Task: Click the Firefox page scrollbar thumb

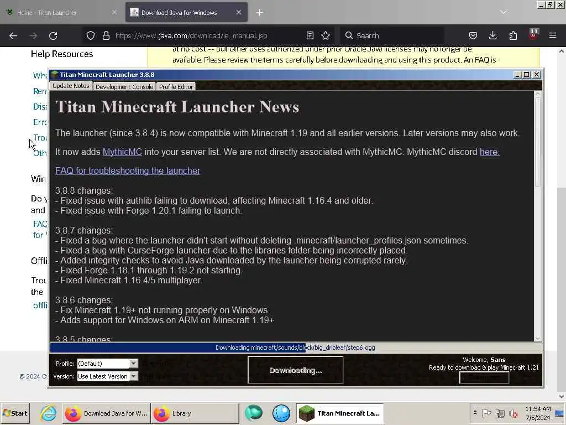Action: point(562,289)
